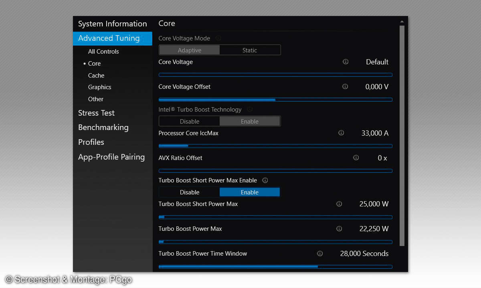The width and height of the screenshot is (481, 288).
Task: Select Cache sub-item in sidebar
Action: [x=96, y=75]
